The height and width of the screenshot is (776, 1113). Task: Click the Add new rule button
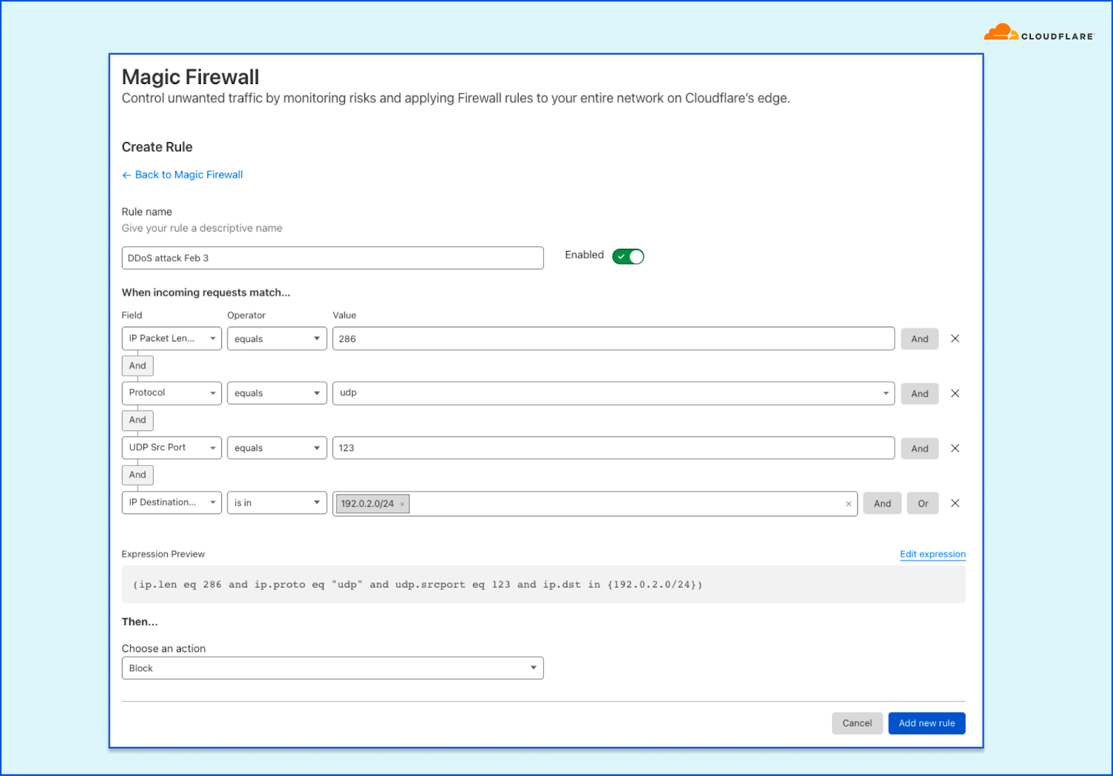(926, 723)
